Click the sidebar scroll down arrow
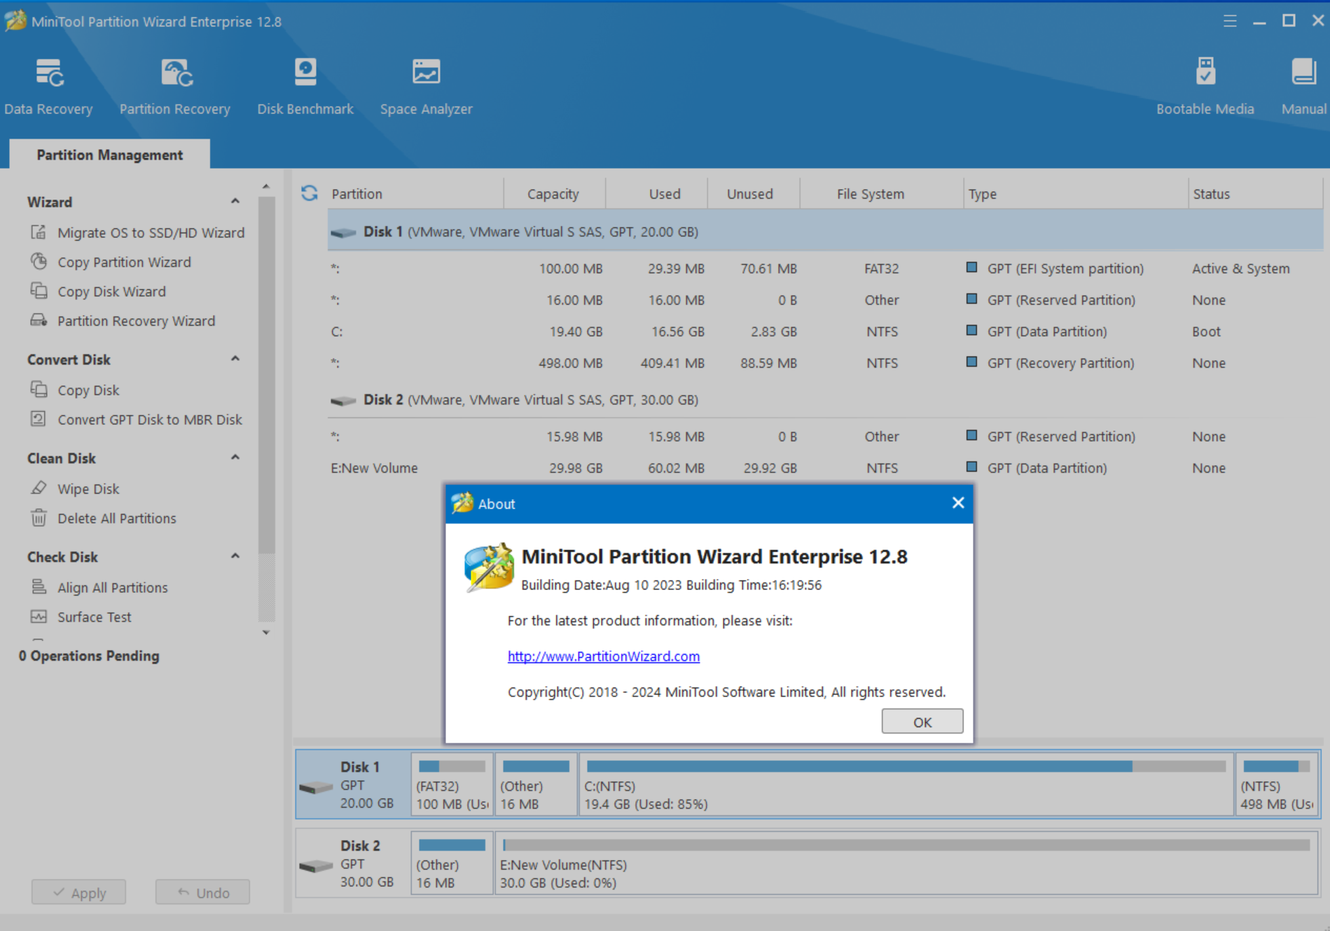The height and width of the screenshot is (931, 1330). 266,632
